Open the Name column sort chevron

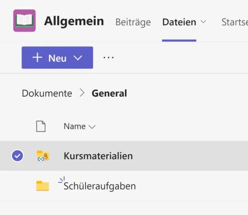point(92,127)
